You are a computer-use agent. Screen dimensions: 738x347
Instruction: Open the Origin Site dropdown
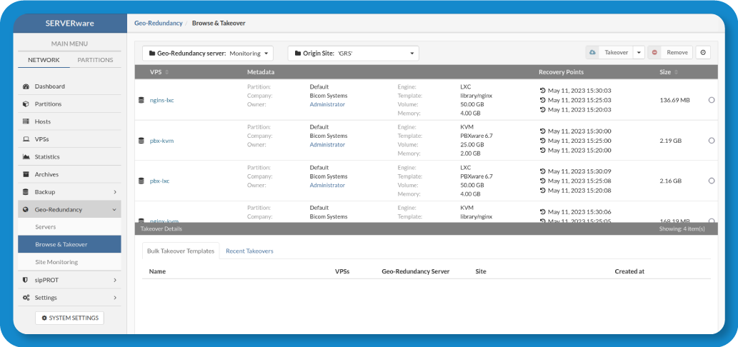coord(353,54)
